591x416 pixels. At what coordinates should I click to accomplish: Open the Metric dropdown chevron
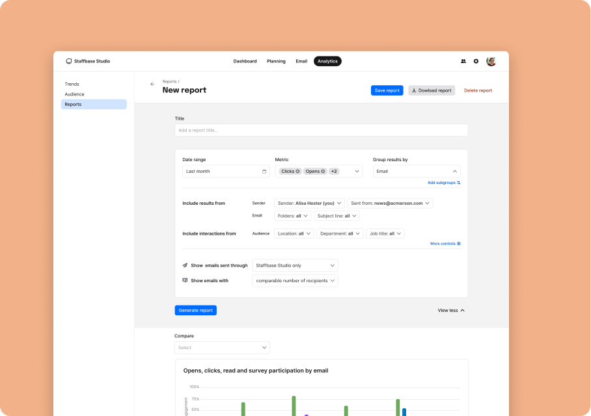pyautogui.click(x=357, y=172)
